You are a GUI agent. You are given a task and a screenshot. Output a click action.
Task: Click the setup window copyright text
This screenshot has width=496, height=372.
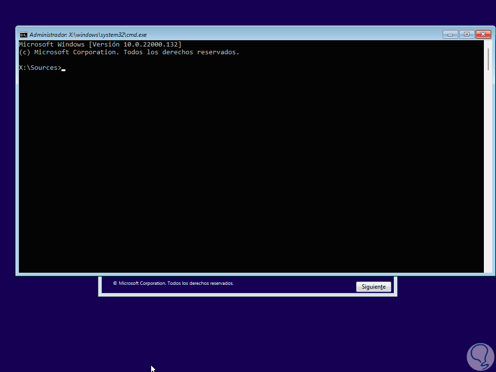tap(173, 283)
